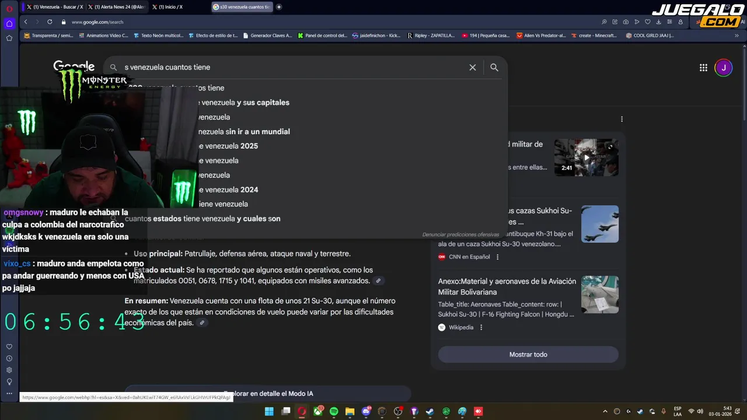The height and width of the screenshot is (420, 747).
Task: Open the three-dot menu beside Wikipedia
Action: (x=481, y=327)
